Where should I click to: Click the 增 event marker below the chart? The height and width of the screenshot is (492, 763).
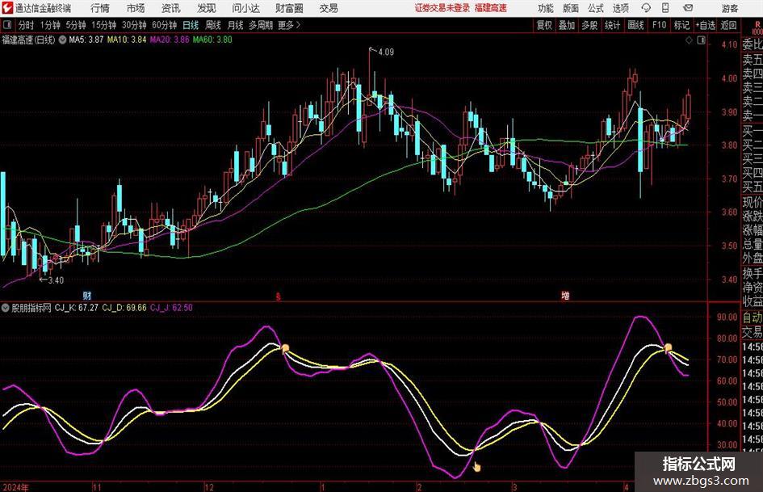[565, 295]
